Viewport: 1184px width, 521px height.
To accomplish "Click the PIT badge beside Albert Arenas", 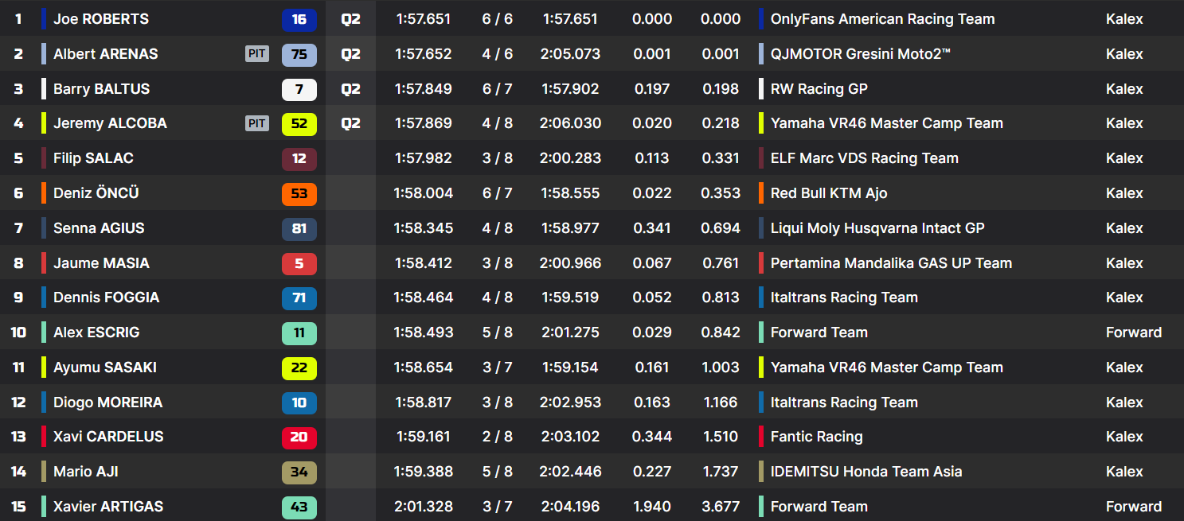I will 257,54.
